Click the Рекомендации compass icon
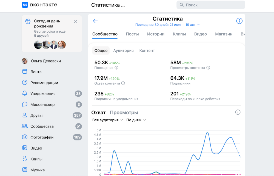Viewport: 274px width, 176px height. 25,82
